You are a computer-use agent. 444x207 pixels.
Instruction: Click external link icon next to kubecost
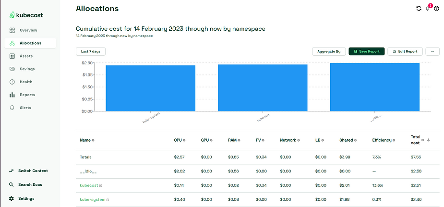100,186
